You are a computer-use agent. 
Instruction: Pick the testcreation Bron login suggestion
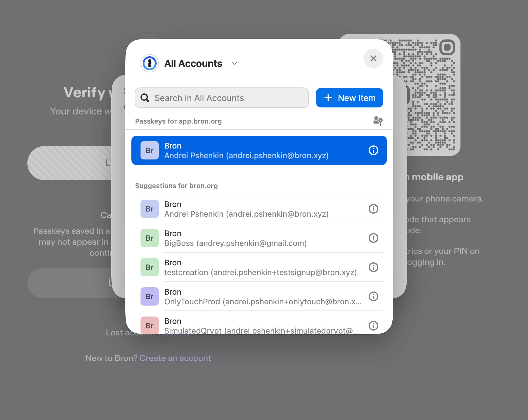[x=259, y=267]
